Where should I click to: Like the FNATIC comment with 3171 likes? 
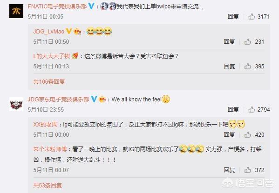252,17
